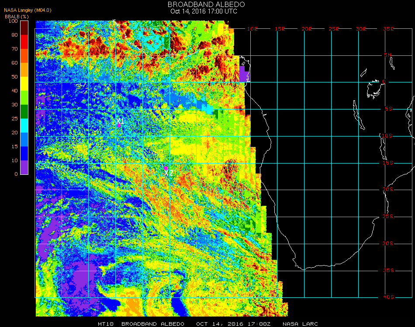Click the 25E longitude label
The image size is (415, 327).
tap(334, 29)
